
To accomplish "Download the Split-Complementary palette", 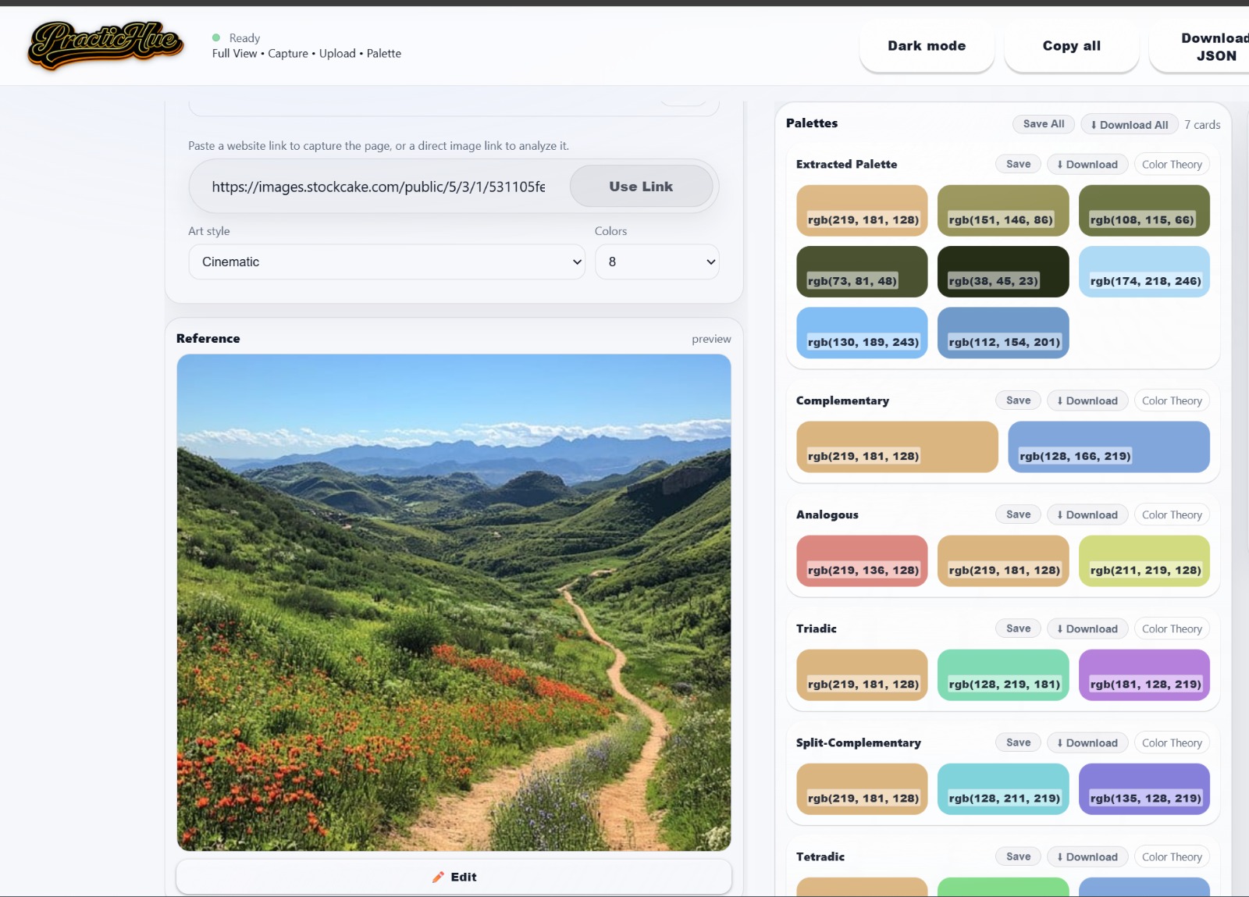I will (1087, 743).
